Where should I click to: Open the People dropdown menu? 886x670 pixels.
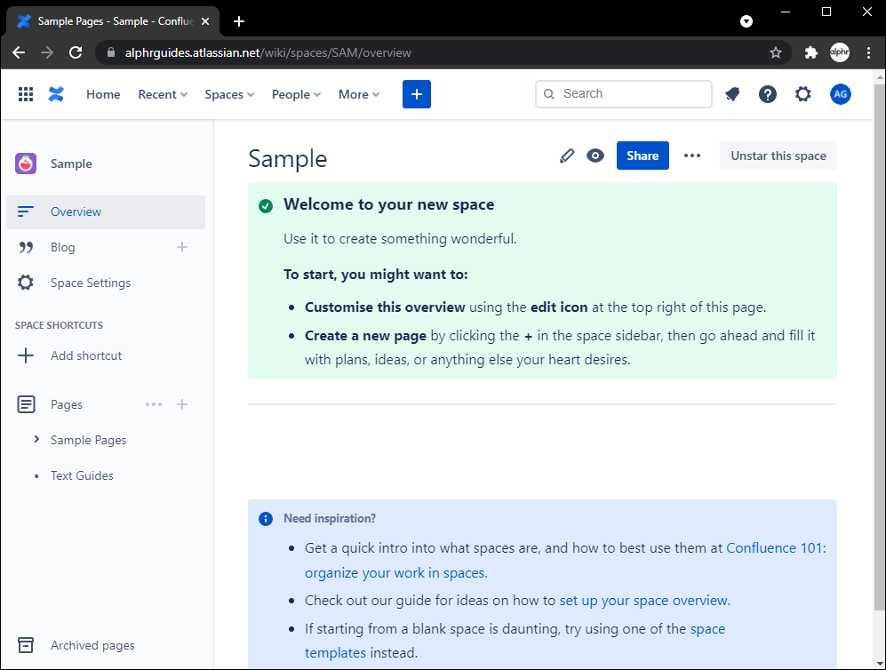pos(296,94)
